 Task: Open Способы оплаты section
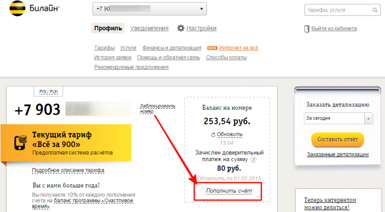pyautogui.click(x=226, y=57)
